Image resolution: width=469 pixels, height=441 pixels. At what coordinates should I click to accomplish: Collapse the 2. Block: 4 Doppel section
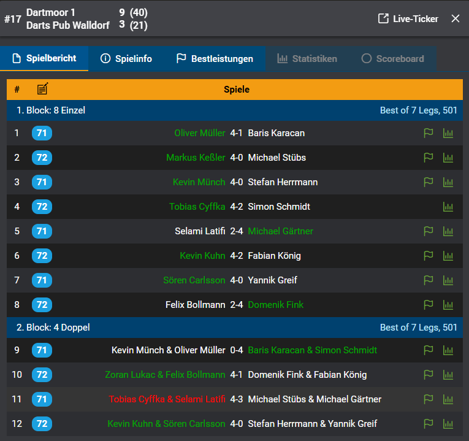point(53,328)
